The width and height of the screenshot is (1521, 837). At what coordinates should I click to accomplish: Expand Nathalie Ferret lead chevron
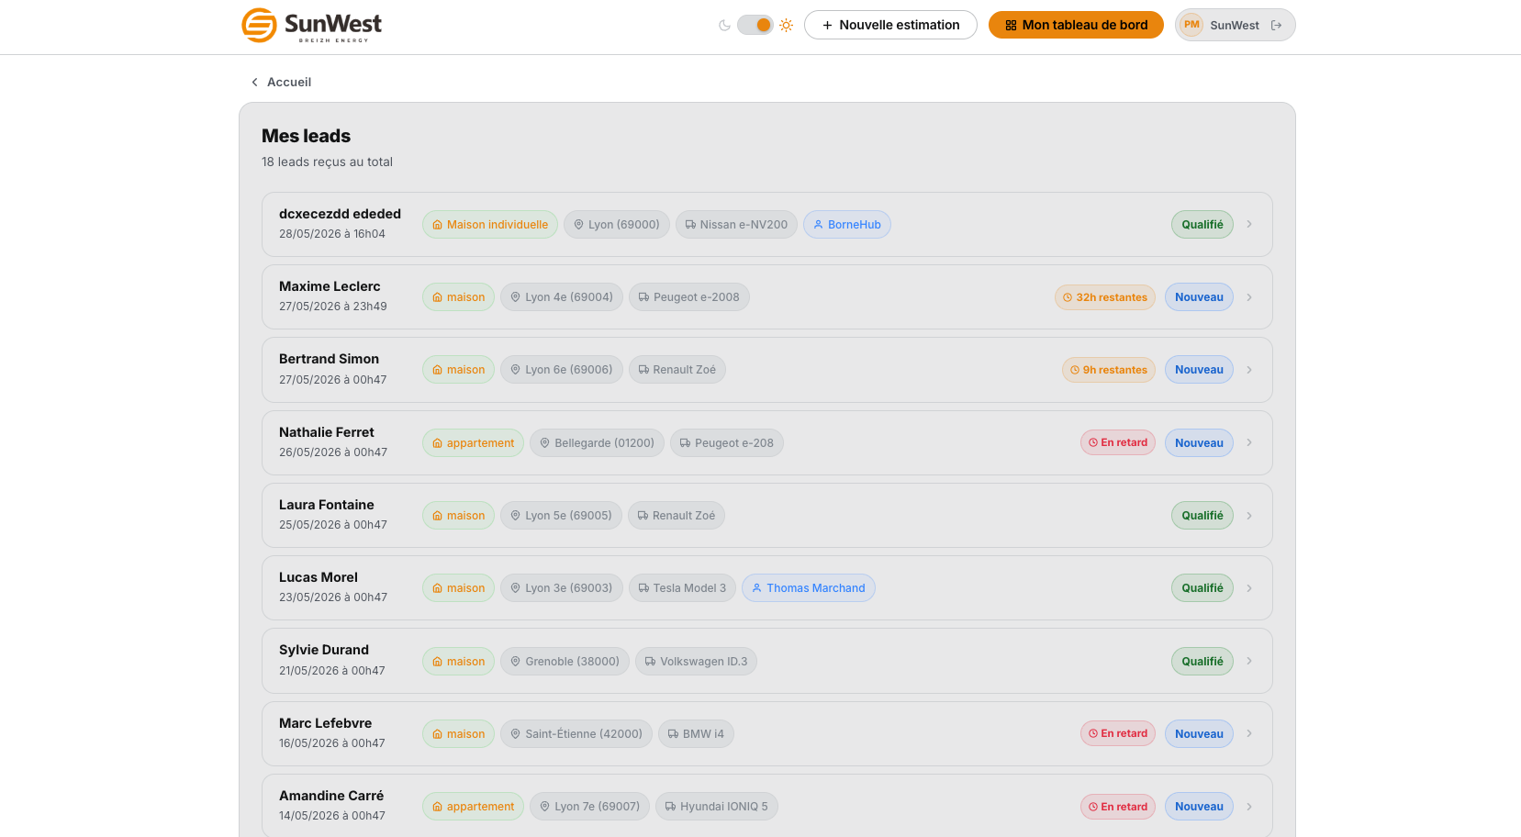pos(1249,442)
